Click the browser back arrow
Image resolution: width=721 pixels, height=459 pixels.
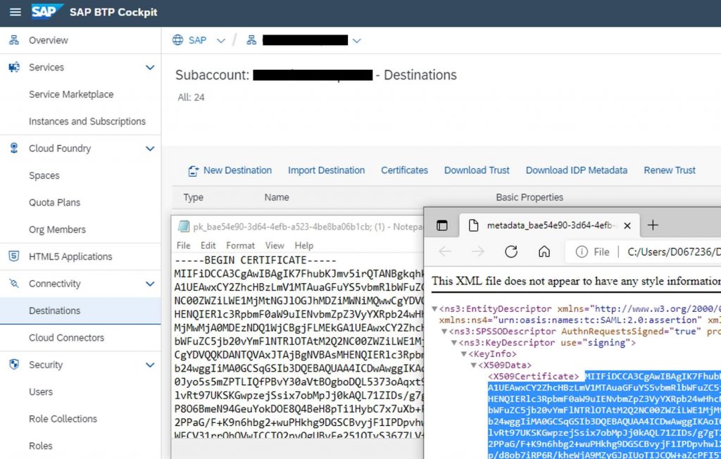click(445, 251)
